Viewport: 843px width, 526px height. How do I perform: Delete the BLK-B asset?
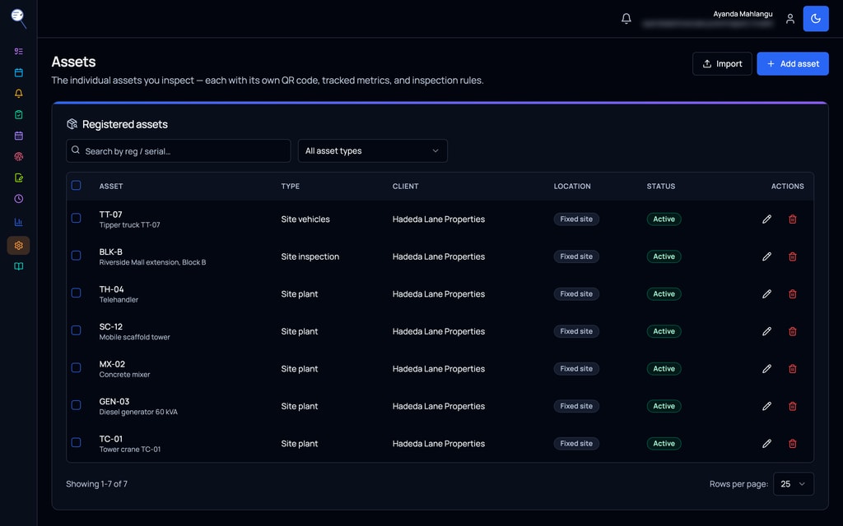(x=793, y=256)
